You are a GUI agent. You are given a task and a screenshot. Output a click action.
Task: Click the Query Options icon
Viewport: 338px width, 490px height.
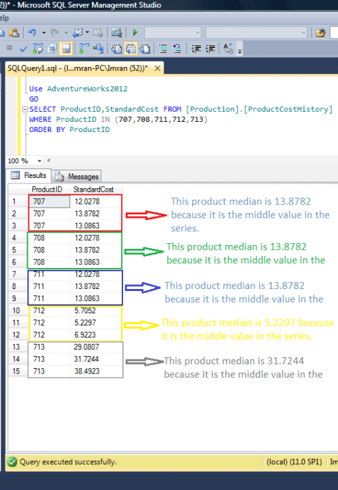[x=52, y=49]
